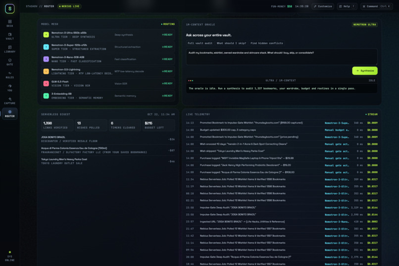The height and width of the screenshot is (266, 399).
Task: Click the Routing status in Model Mesh header
Action: pyautogui.click(x=168, y=24)
